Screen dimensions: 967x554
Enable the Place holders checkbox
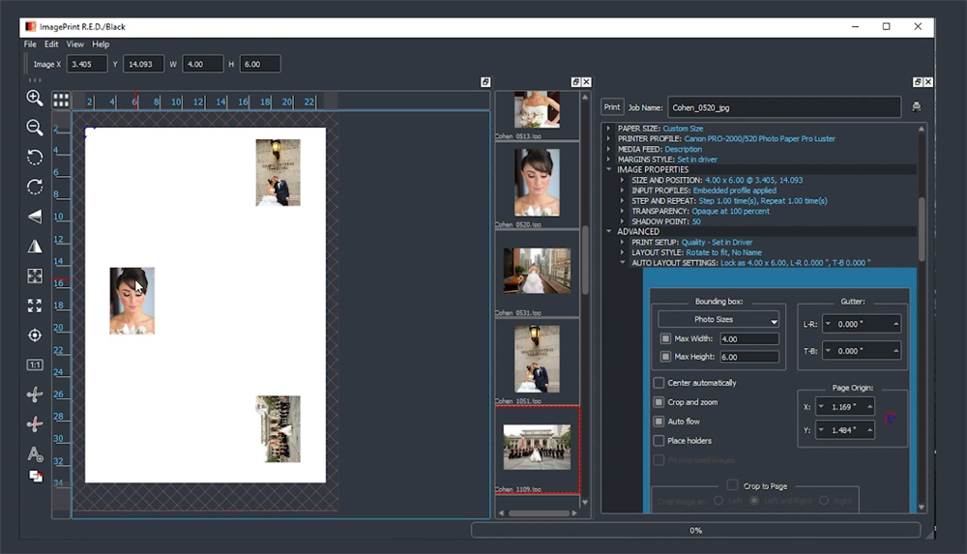[x=659, y=441]
